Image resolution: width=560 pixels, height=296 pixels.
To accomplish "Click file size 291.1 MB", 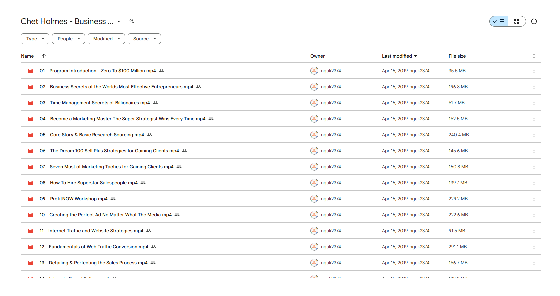I will [458, 247].
